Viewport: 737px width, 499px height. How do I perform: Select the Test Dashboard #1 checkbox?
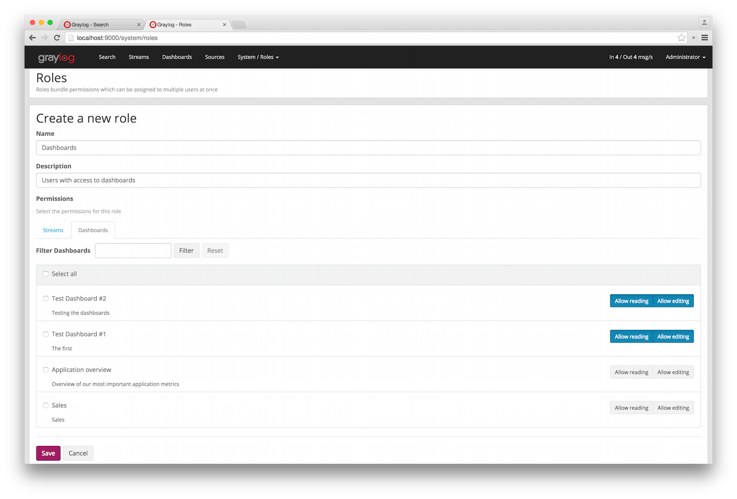tap(45, 334)
